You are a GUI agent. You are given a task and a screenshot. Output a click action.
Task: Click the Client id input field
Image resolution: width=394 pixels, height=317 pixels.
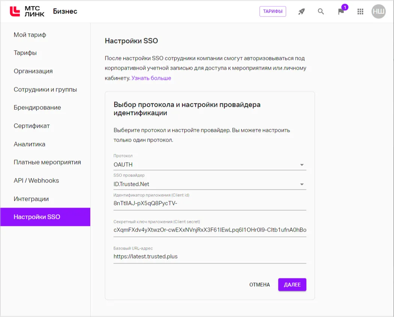210,203
